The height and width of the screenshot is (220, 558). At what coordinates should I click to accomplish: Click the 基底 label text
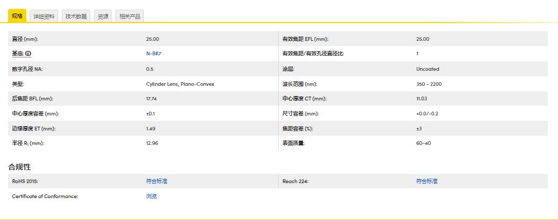(x=18, y=54)
